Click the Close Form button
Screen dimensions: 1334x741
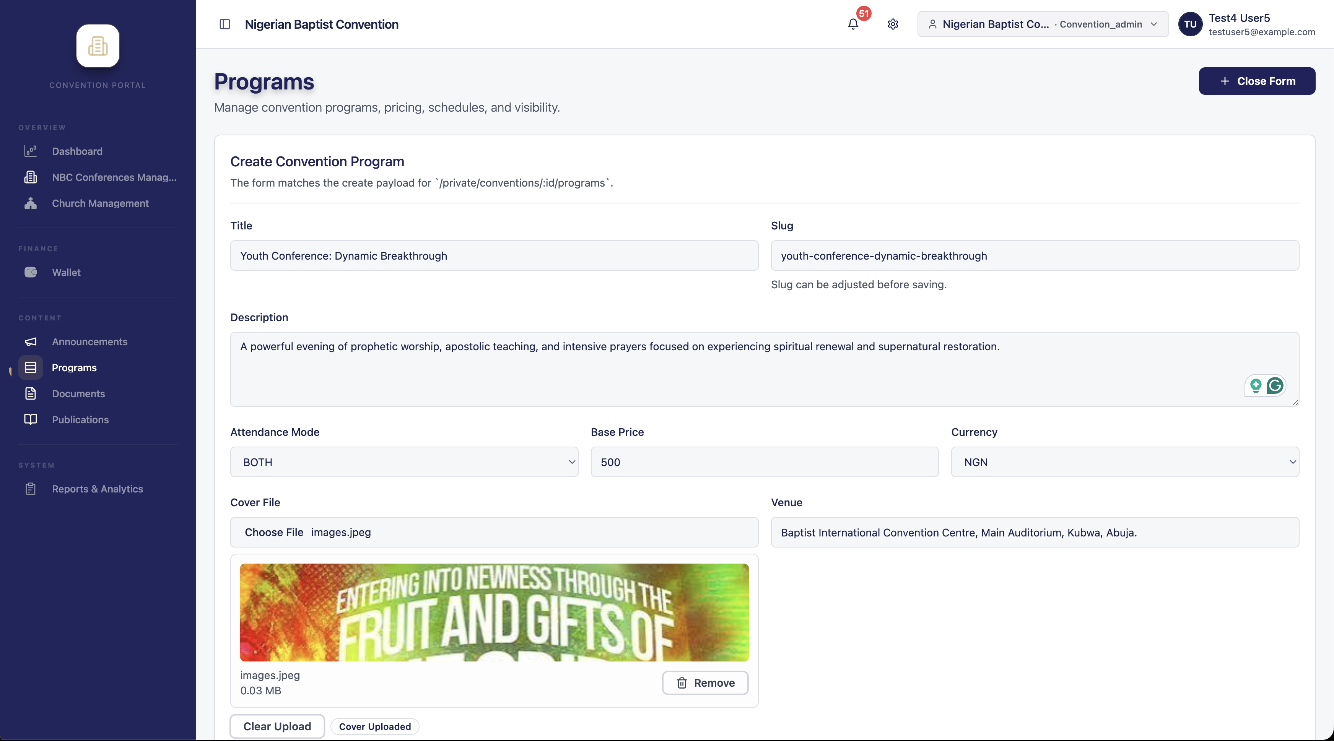point(1257,81)
